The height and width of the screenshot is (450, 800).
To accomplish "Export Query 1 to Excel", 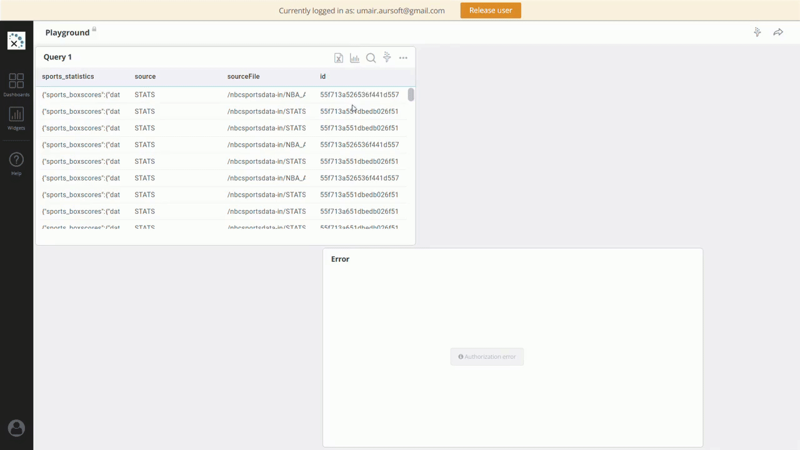I will click(338, 58).
